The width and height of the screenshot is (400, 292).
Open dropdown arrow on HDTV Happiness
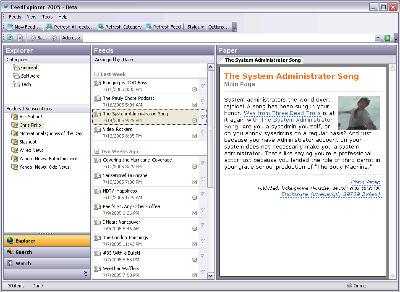[x=195, y=198]
